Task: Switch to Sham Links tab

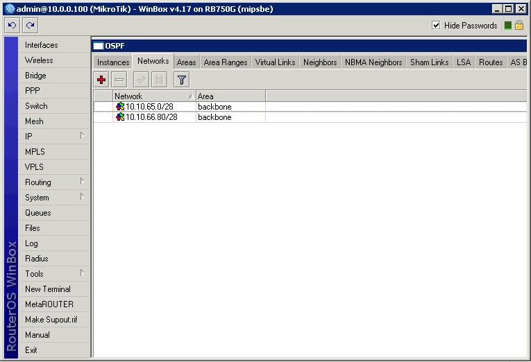Action: (x=430, y=62)
